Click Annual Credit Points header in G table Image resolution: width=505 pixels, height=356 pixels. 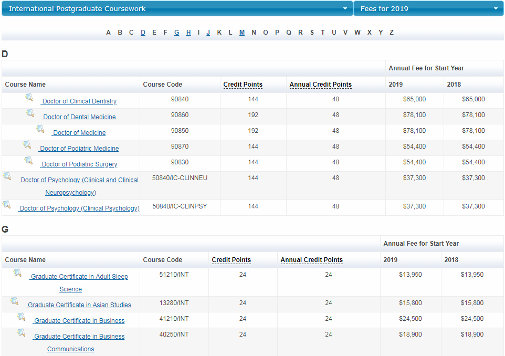pyautogui.click(x=311, y=260)
